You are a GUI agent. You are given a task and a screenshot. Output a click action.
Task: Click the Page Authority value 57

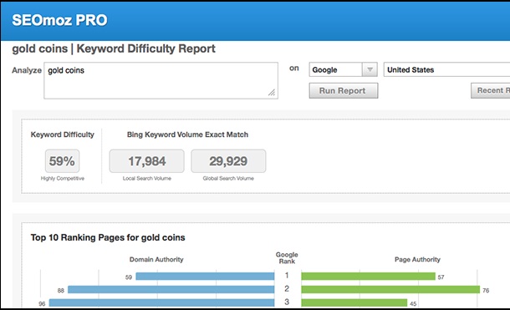441,277
